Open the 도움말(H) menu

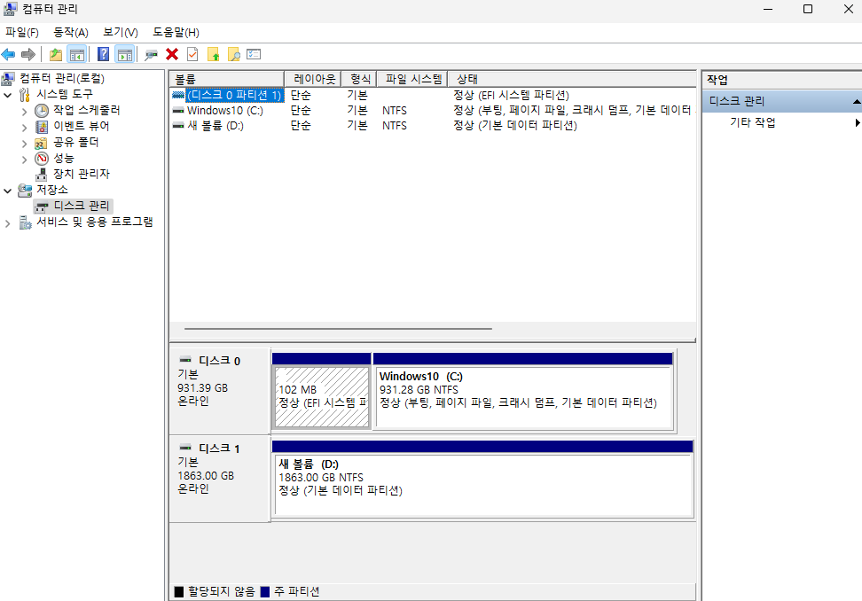[x=176, y=33]
